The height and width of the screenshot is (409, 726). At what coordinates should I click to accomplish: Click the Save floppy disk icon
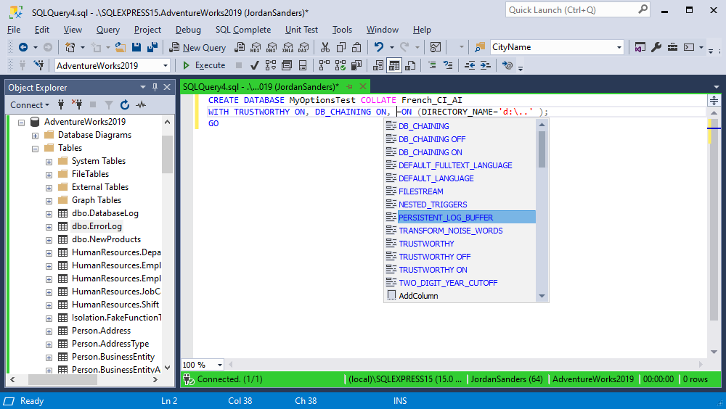[x=136, y=47]
